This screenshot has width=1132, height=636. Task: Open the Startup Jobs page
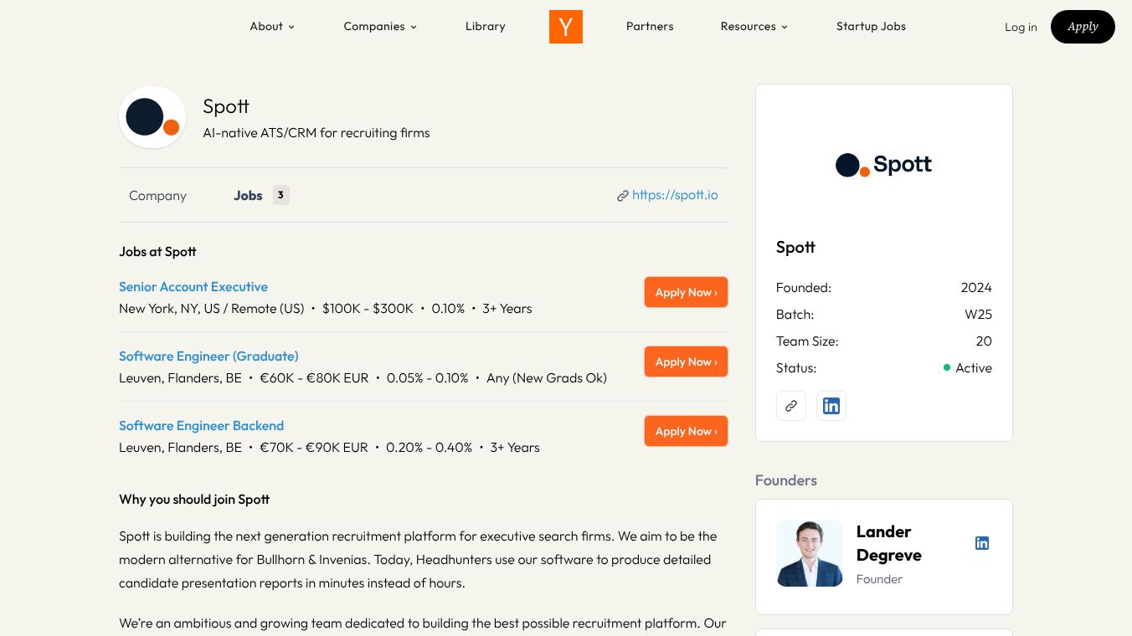871,27
